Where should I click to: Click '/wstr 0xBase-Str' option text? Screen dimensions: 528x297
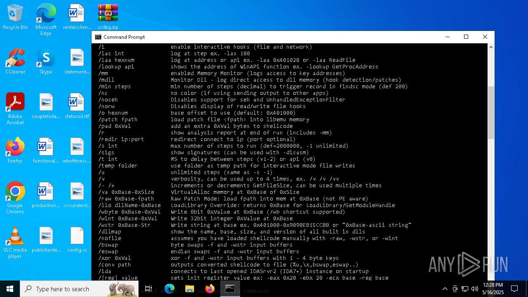pyautogui.click(x=124, y=225)
